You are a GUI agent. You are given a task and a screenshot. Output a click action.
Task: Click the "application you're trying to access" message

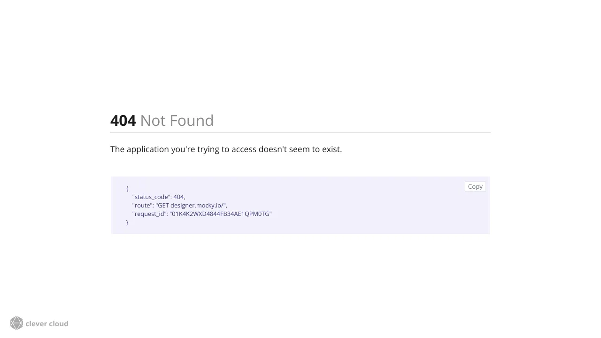pos(226,149)
